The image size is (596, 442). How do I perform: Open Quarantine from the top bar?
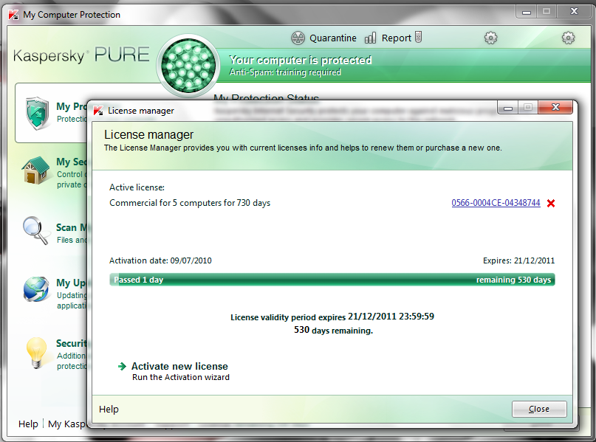click(332, 38)
